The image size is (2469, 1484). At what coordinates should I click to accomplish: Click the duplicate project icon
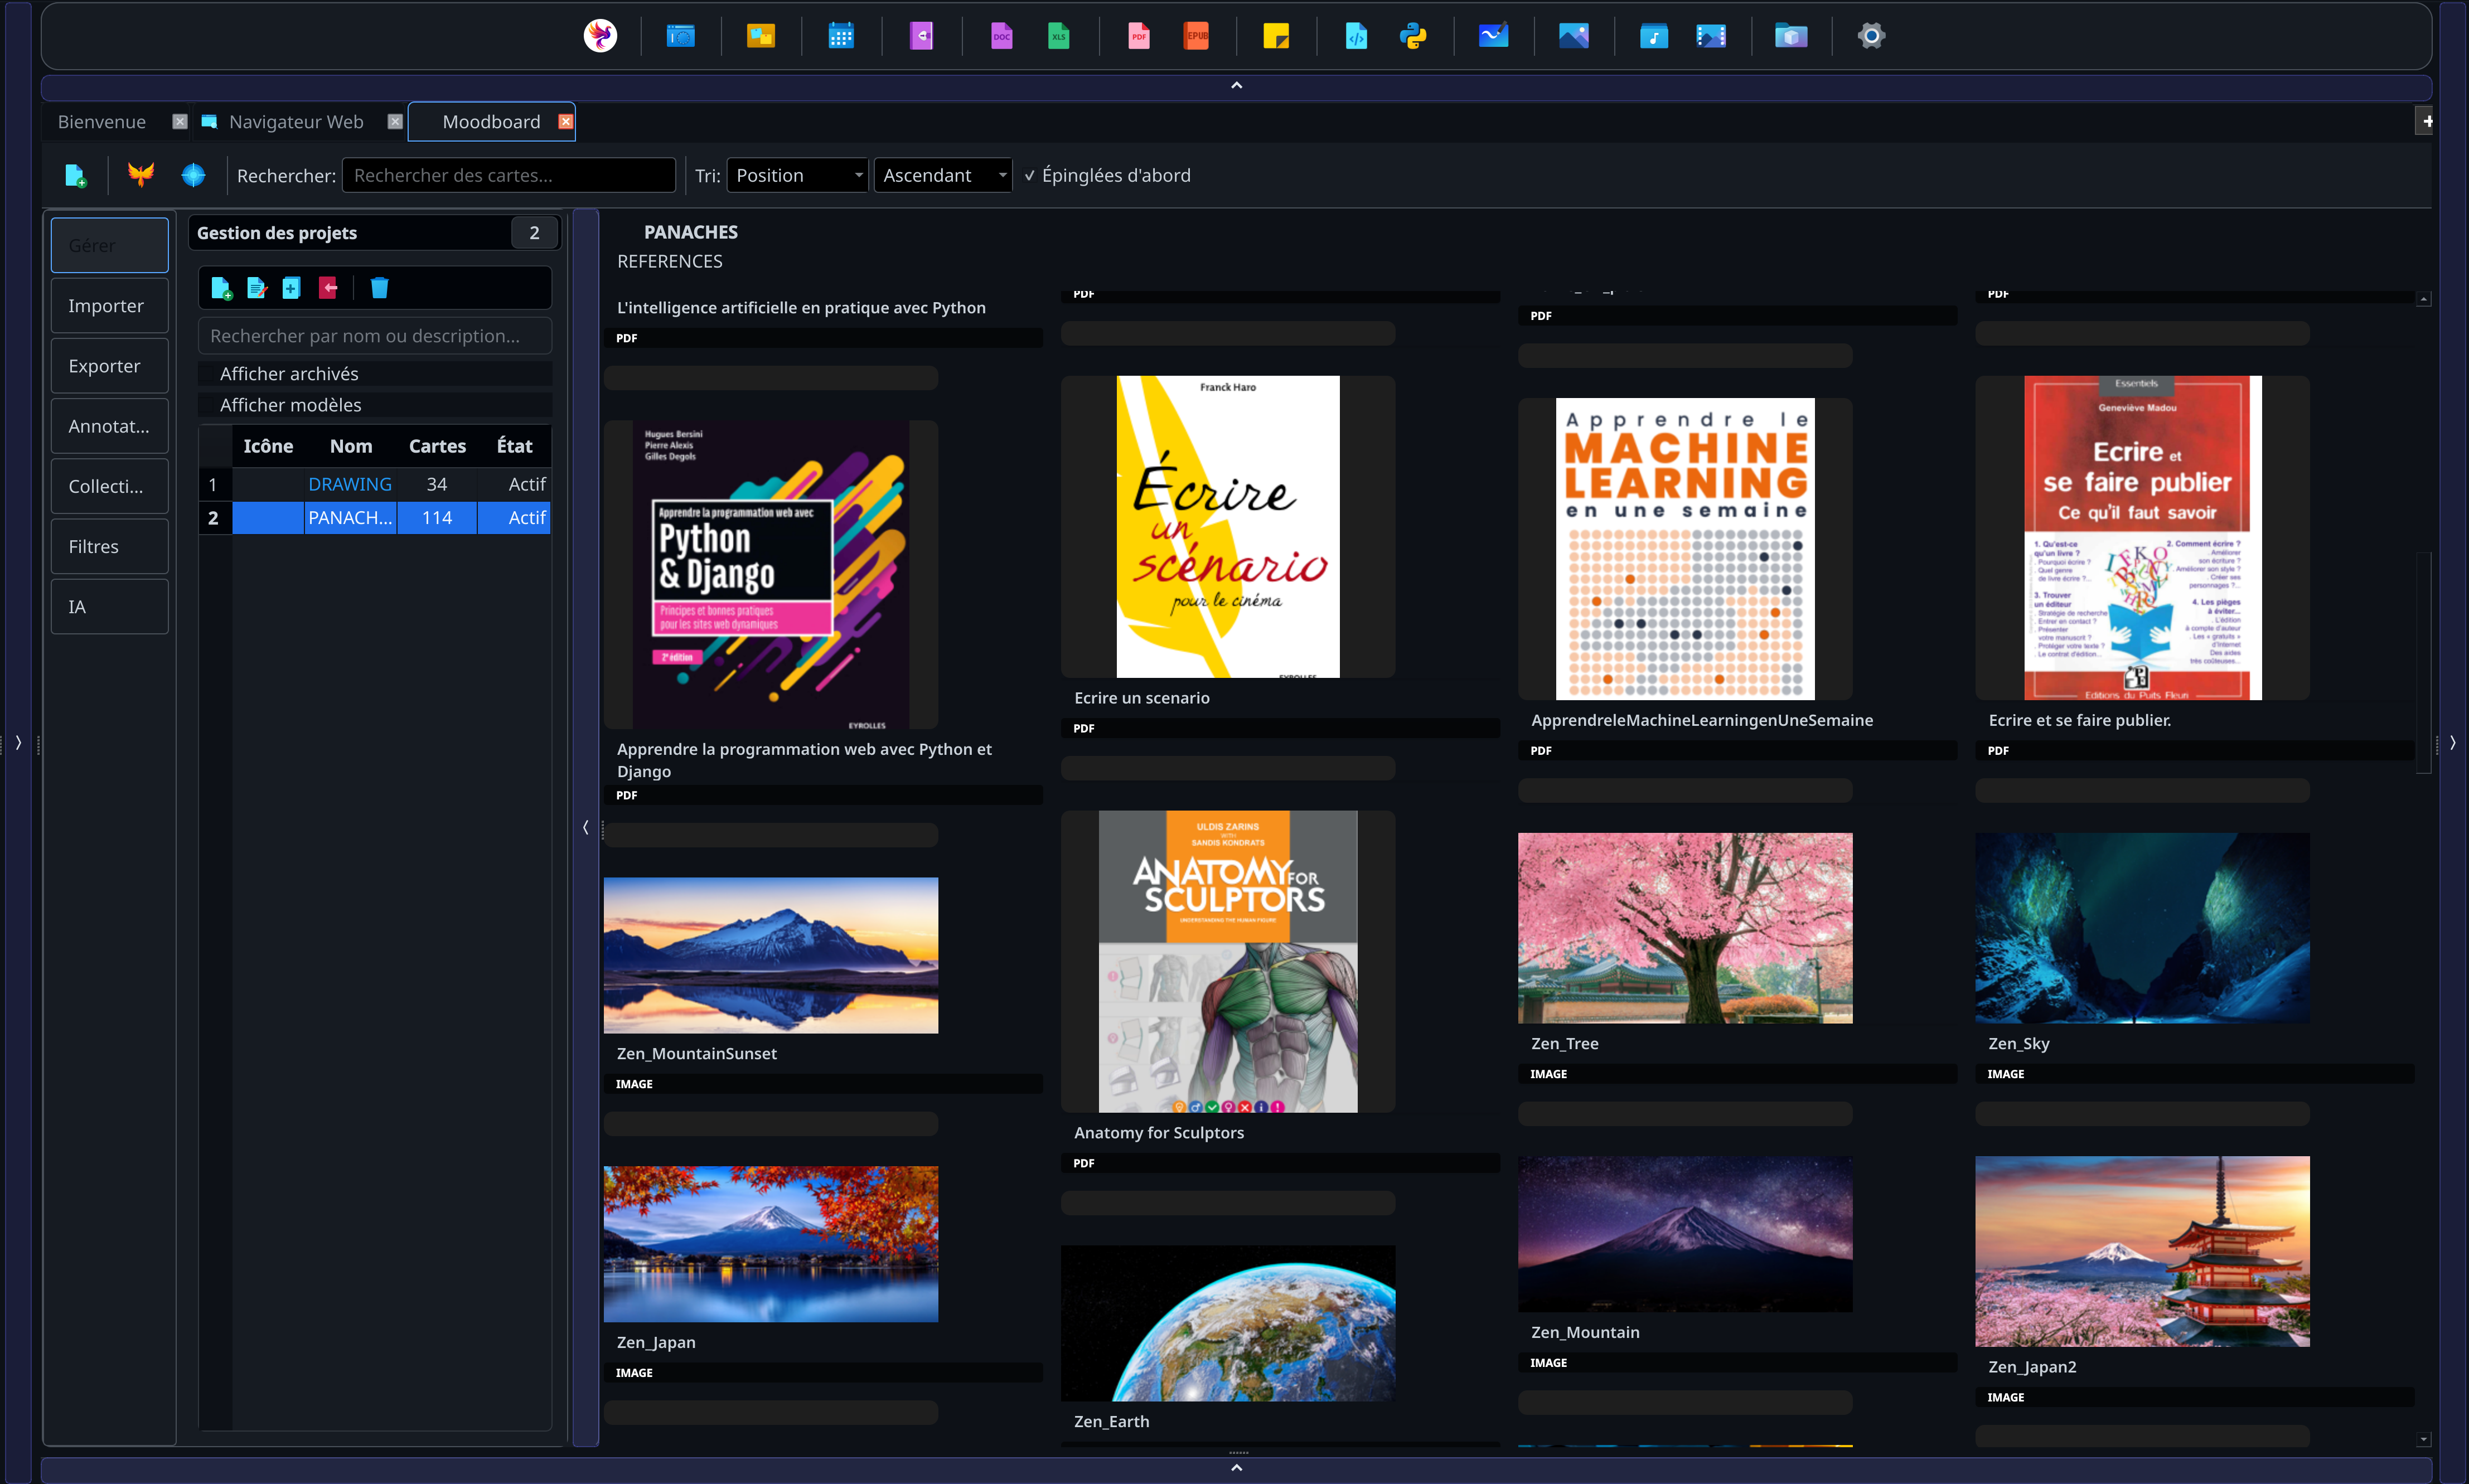[291, 288]
